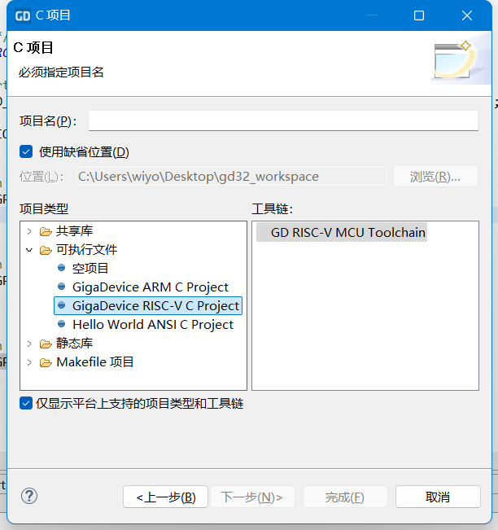
Task: Select the 静态库 label
Action: (x=74, y=344)
